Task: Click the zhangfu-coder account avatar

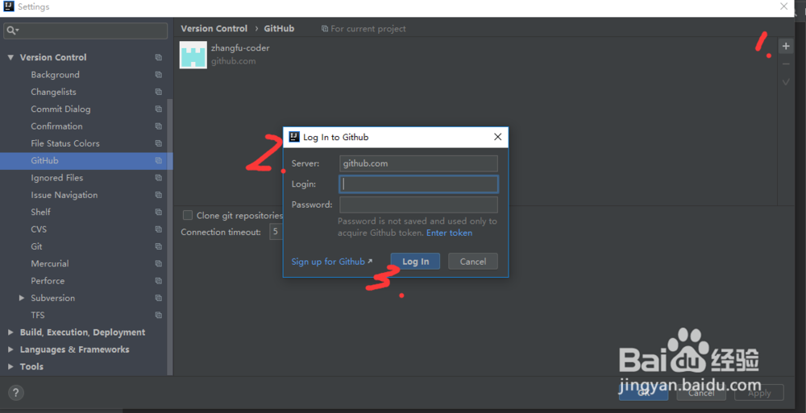Action: click(x=193, y=55)
